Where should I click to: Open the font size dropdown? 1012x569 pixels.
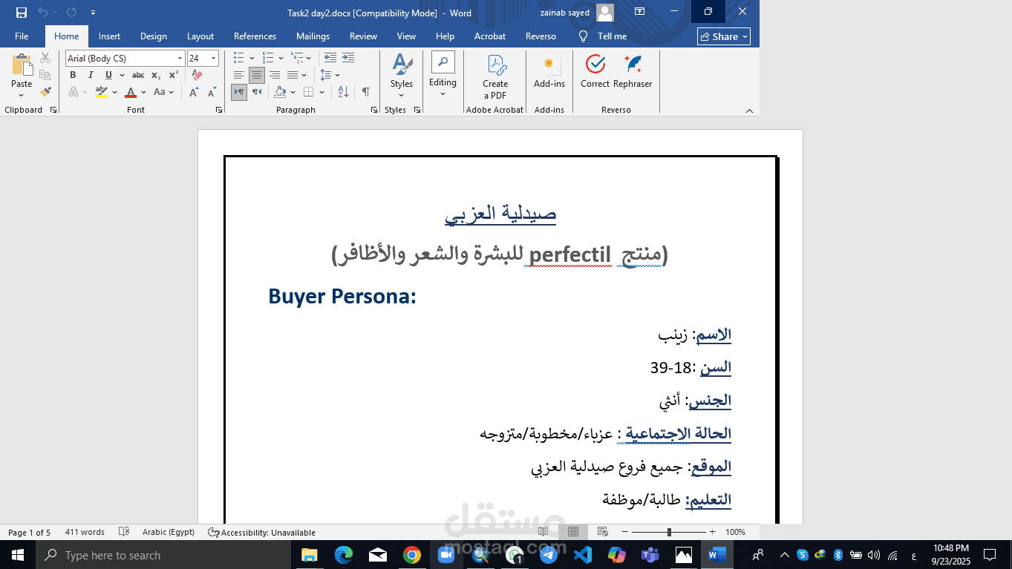pyautogui.click(x=214, y=59)
